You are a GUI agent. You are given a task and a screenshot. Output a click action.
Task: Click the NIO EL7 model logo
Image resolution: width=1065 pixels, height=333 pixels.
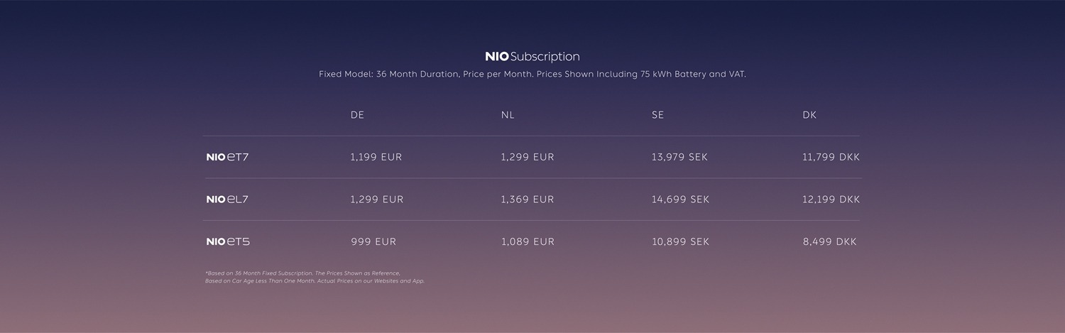tap(227, 200)
